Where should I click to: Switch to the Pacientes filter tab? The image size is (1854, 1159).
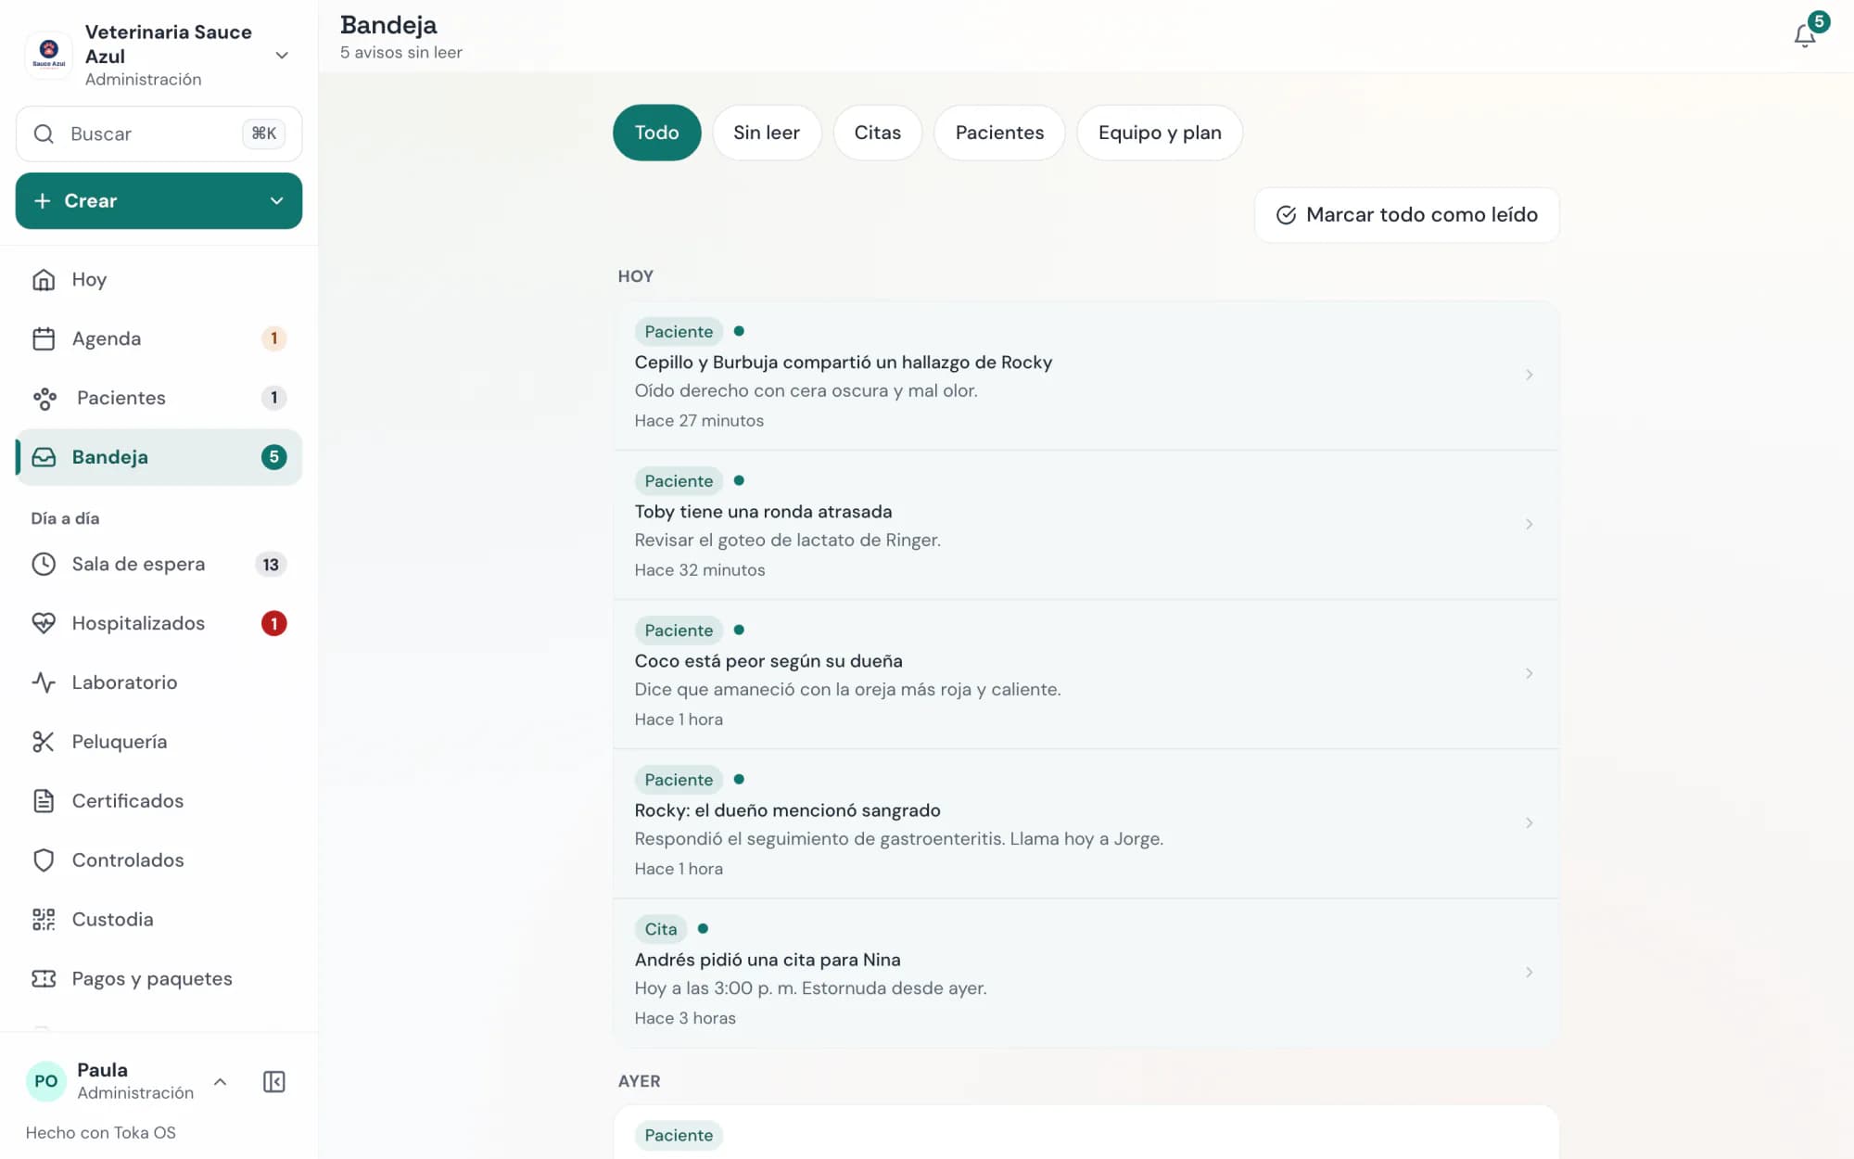[999, 133]
